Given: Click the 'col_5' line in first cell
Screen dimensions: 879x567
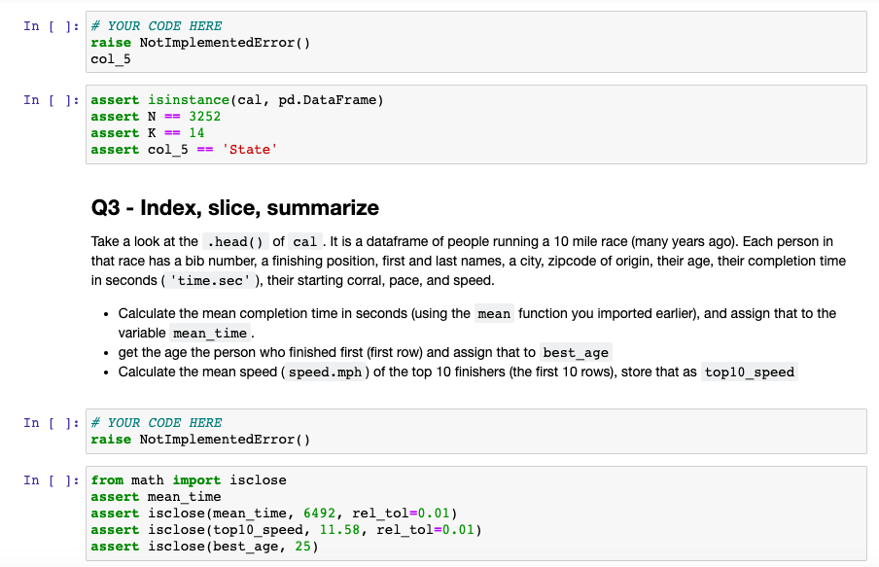Looking at the screenshot, I should tap(111, 59).
